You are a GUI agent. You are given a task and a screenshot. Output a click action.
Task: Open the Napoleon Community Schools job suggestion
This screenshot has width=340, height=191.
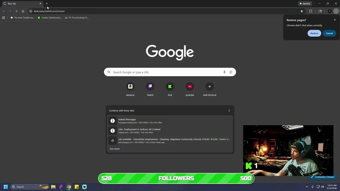tap(170, 141)
